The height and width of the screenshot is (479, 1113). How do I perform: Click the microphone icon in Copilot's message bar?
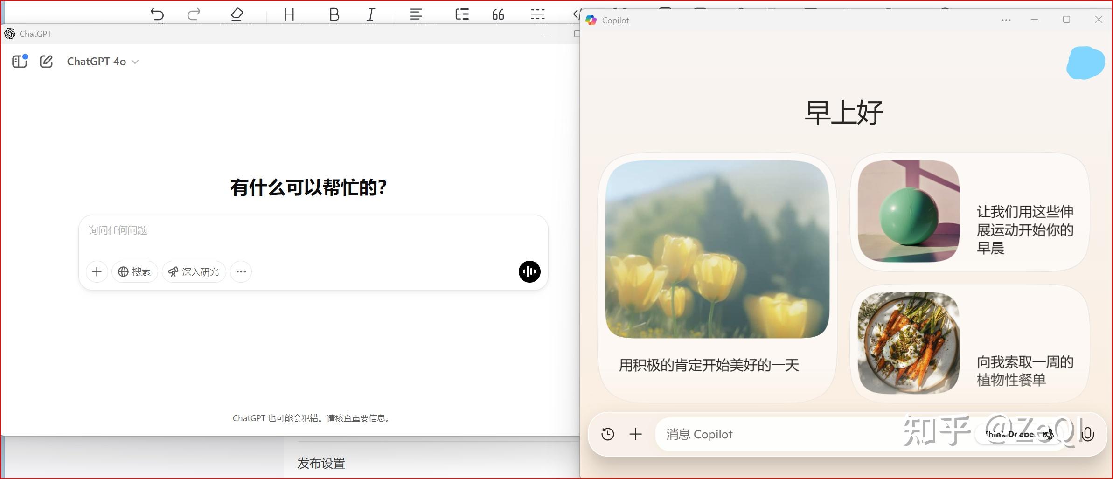[x=1089, y=434]
